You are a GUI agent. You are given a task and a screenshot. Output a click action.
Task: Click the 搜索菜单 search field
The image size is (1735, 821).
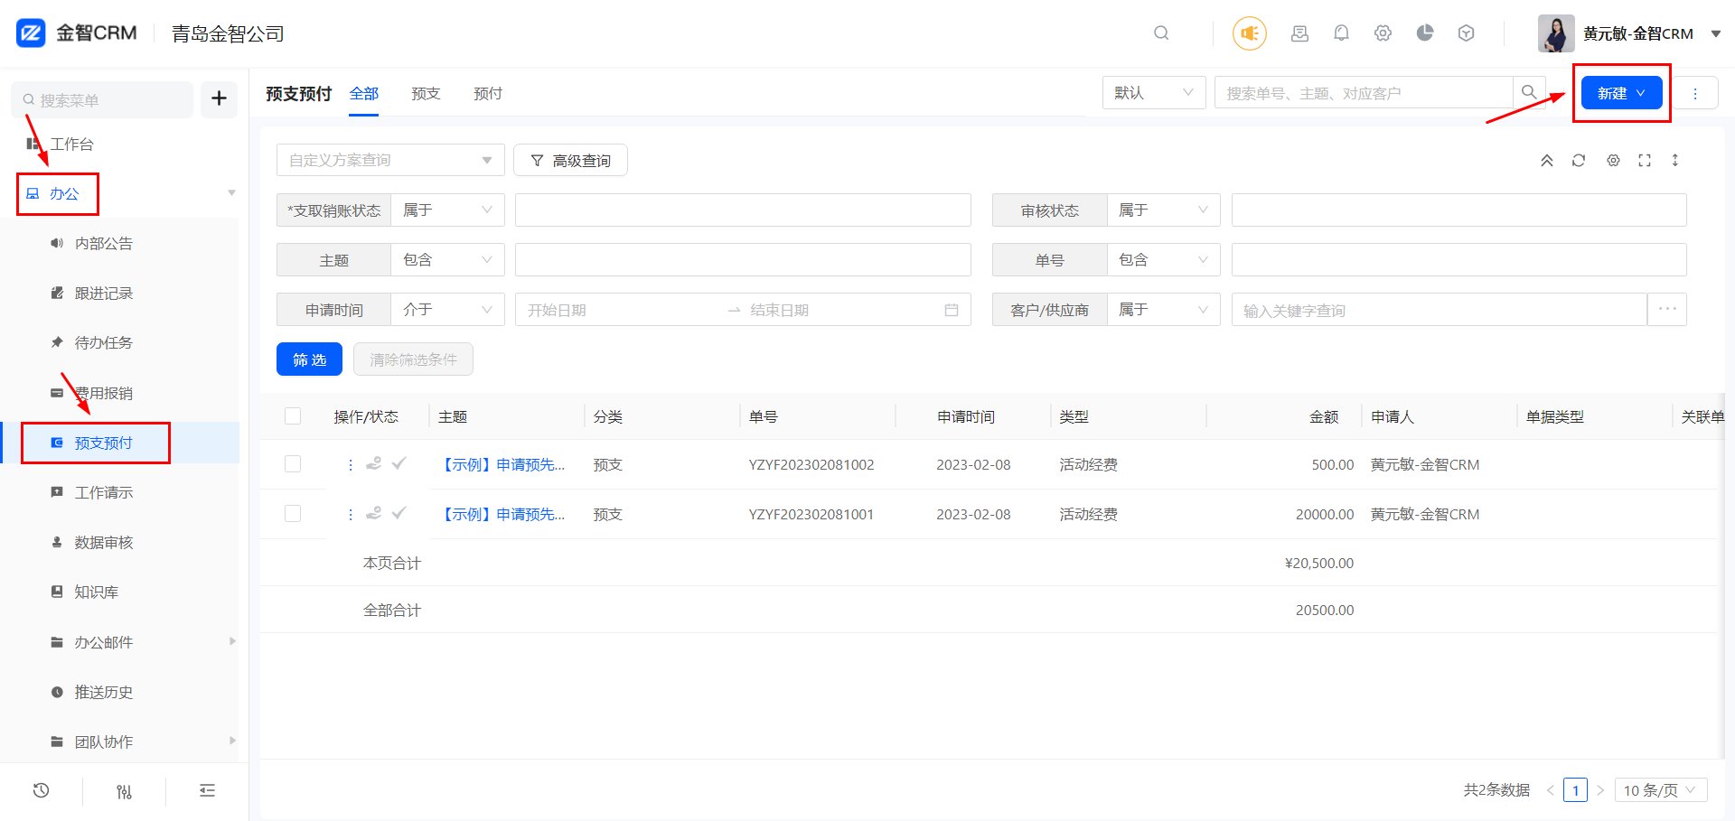coord(102,99)
